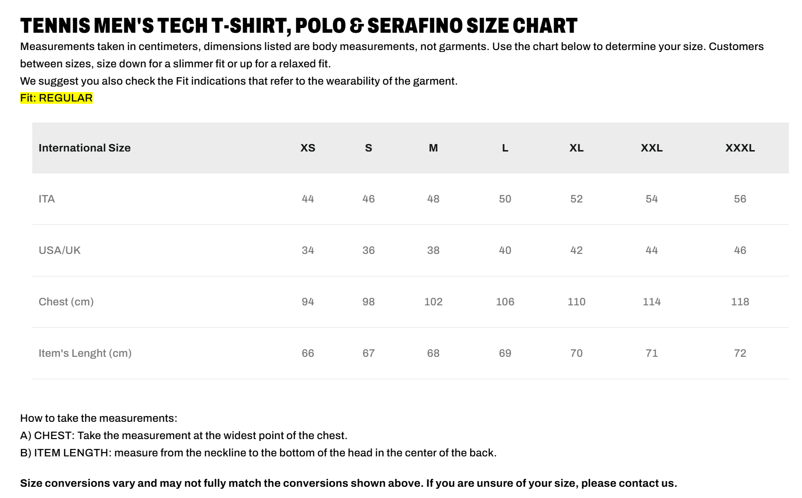The width and height of the screenshot is (802, 498).
Task: Select the item length value 66 for XS
Action: pyautogui.click(x=307, y=353)
